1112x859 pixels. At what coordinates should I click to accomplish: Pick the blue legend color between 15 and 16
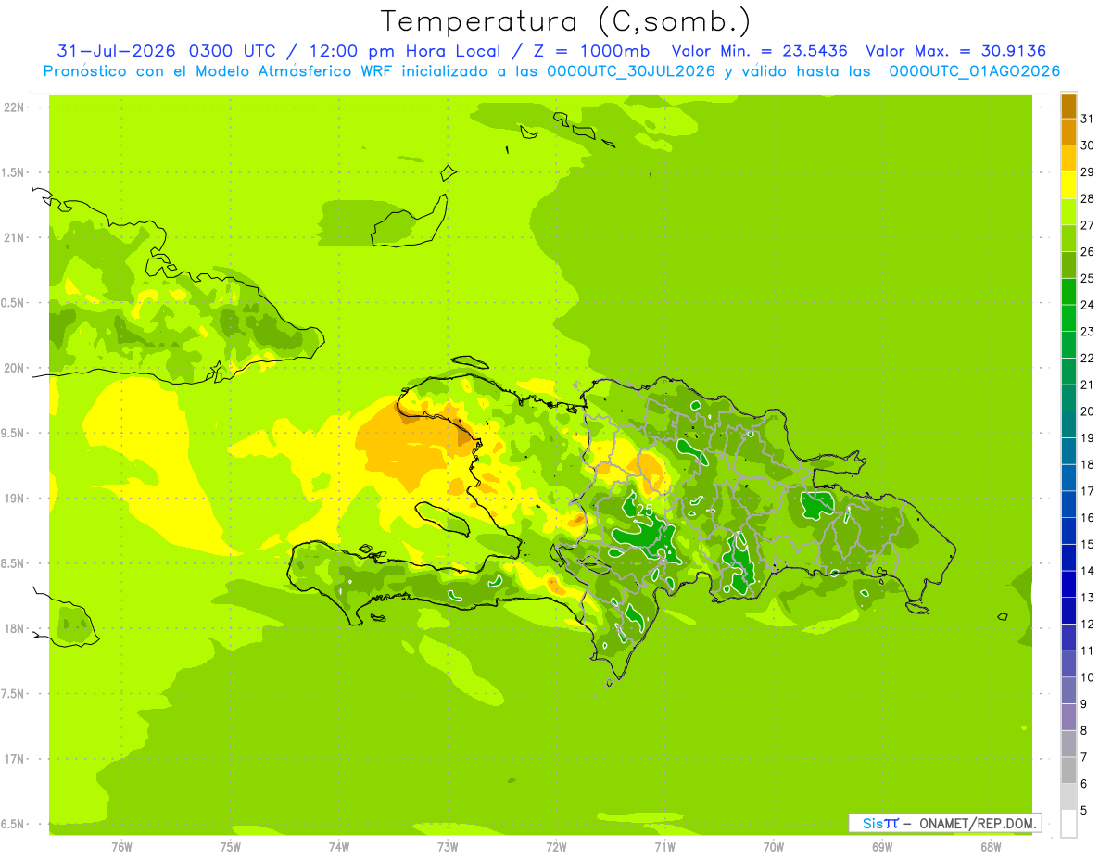coord(1068,531)
